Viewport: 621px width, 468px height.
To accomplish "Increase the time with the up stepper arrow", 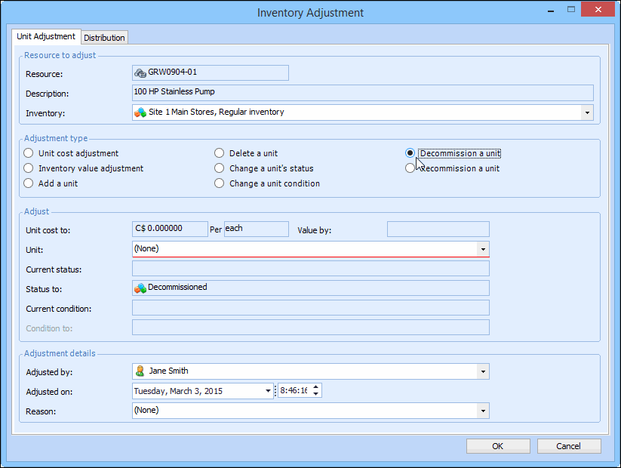I will click(315, 387).
